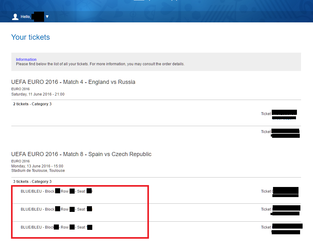
Task: Click the Ticket link beside the second BLUE/BLEU row
Action: click(x=281, y=209)
